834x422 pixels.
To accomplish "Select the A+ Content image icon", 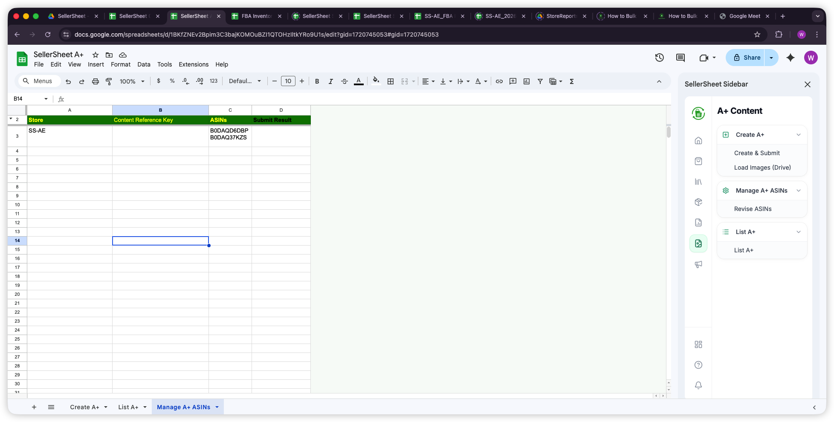I will (x=698, y=243).
